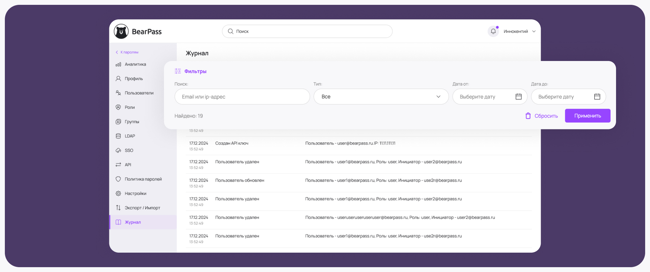Expand the Тип dropdown showing Все
Screen dimensions: 650x272
[x=381, y=97]
